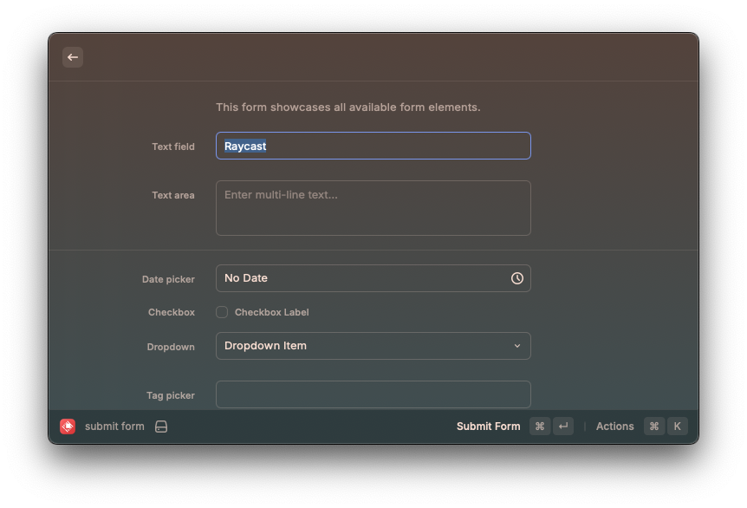Click the clock icon in date picker
The width and height of the screenshot is (747, 508).
pos(517,278)
